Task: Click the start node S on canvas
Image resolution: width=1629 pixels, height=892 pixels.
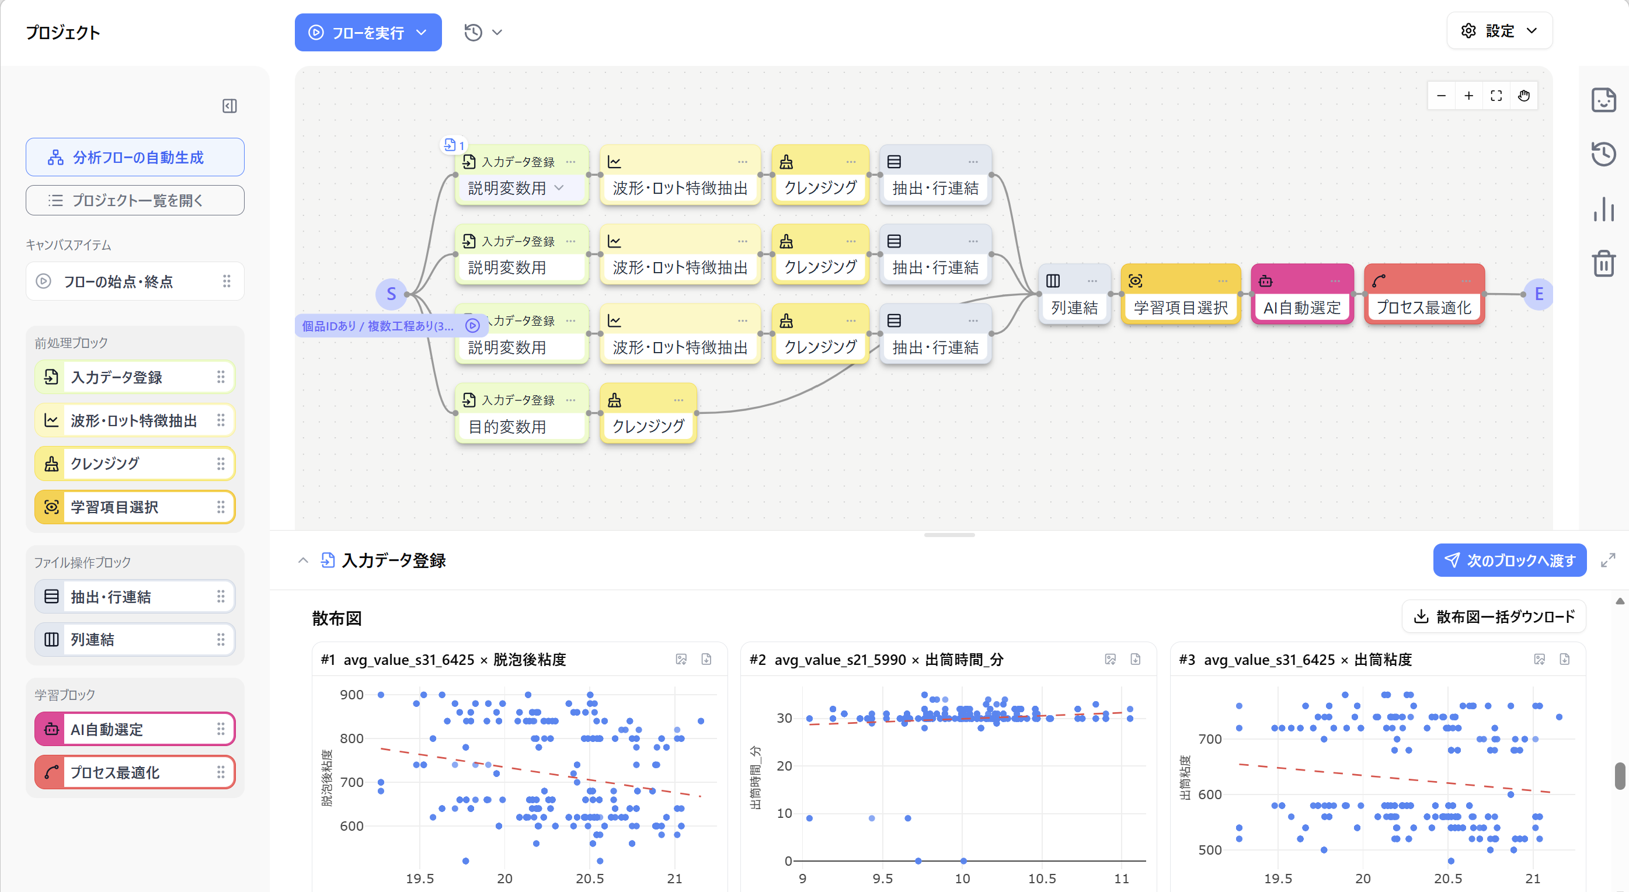Action: click(x=391, y=294)
